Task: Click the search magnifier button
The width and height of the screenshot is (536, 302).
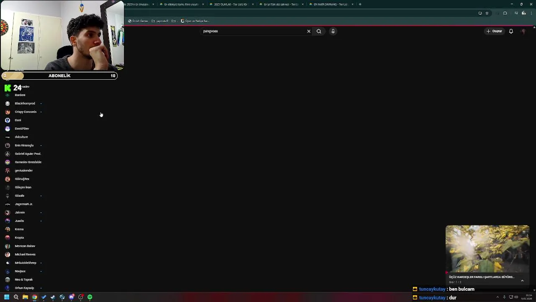Action: 319,31
